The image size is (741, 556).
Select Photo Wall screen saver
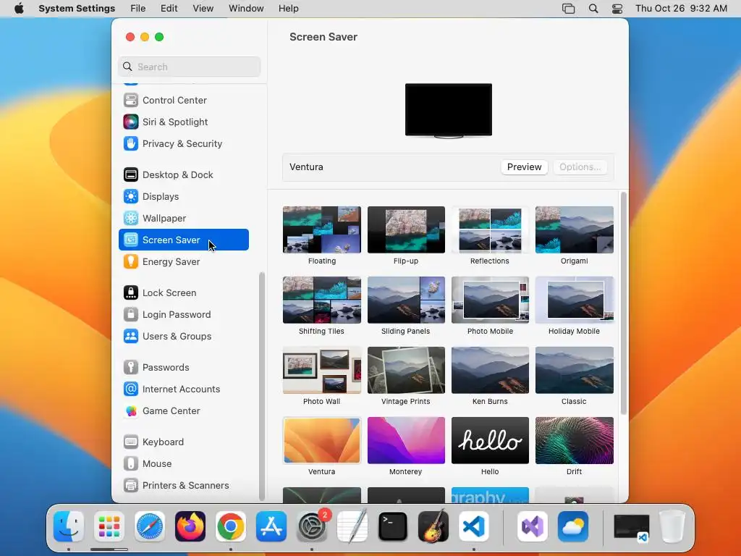pyautogui.click(x=322, y=370)
